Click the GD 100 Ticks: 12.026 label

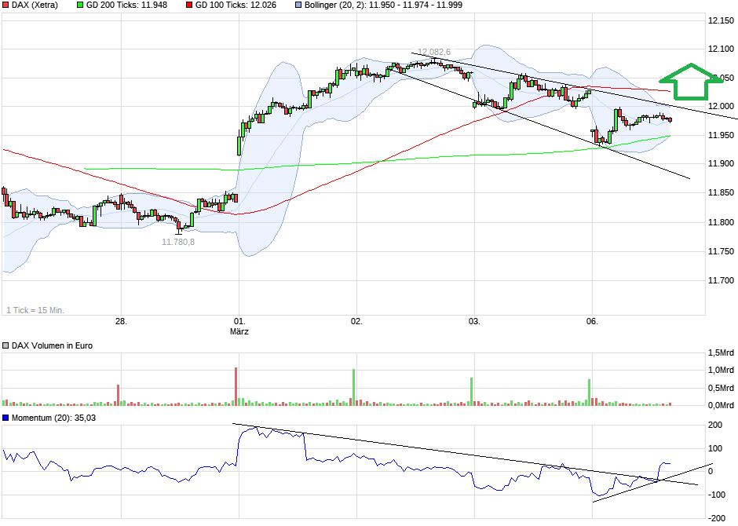tap(236, 5)
